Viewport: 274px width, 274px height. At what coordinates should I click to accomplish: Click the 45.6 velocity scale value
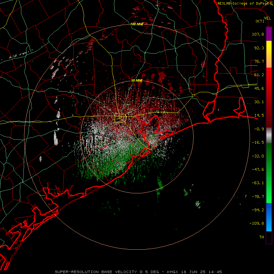[x=259, y=88]
